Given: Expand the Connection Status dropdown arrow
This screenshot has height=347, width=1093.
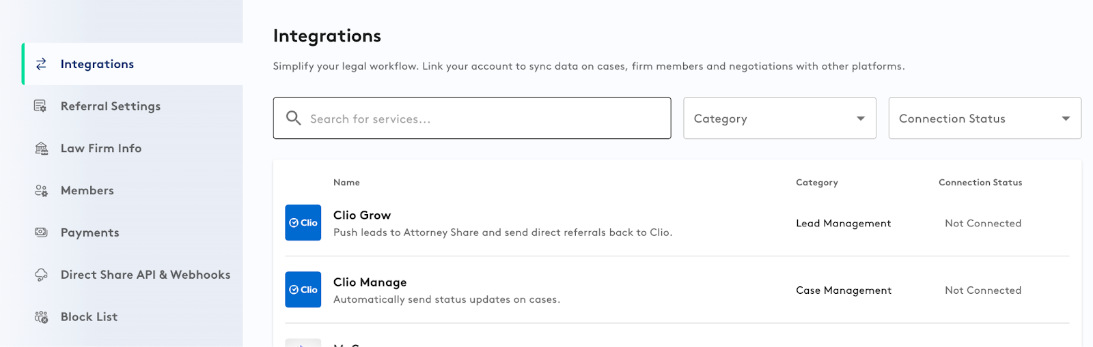Looking at the screenshot, I should pyautogui.click(x=1065, y=119).
